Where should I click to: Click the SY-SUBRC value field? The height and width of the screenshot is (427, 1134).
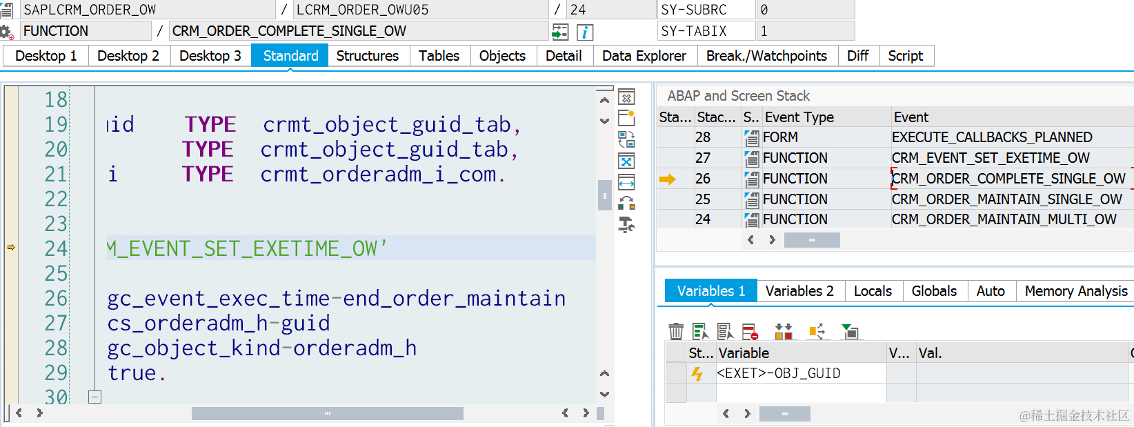(x=805, y=10)
